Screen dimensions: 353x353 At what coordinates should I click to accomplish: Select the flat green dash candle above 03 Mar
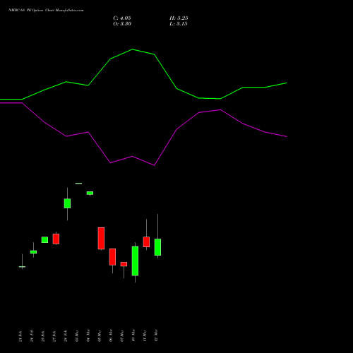coord(78,184)
